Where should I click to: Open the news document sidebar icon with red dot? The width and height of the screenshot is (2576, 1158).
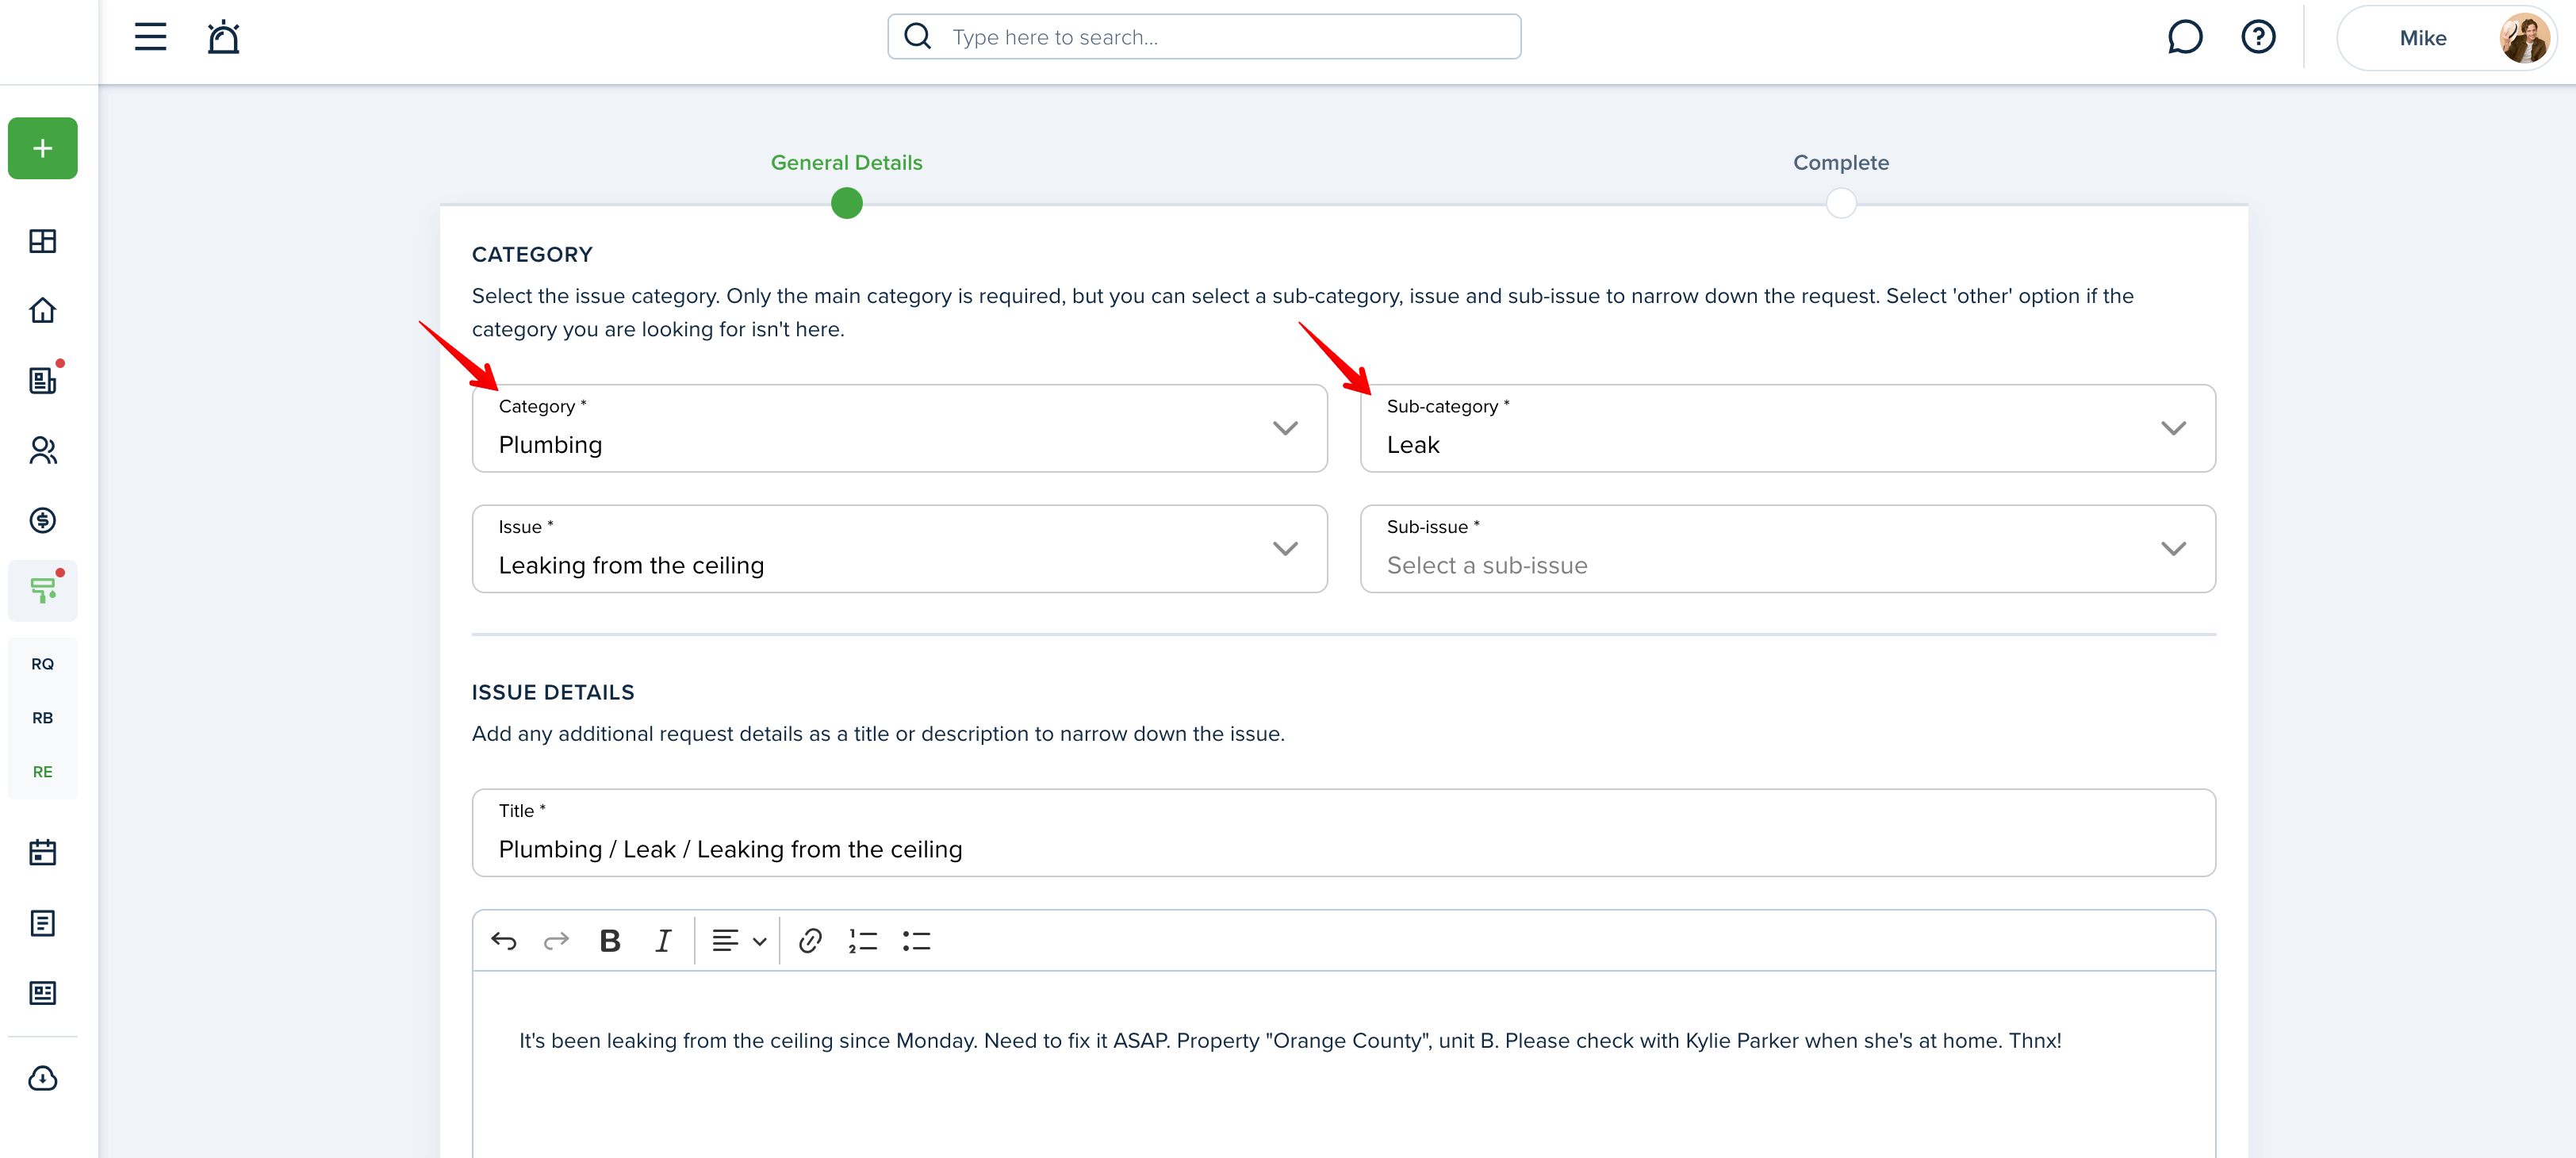coord(42,380)
